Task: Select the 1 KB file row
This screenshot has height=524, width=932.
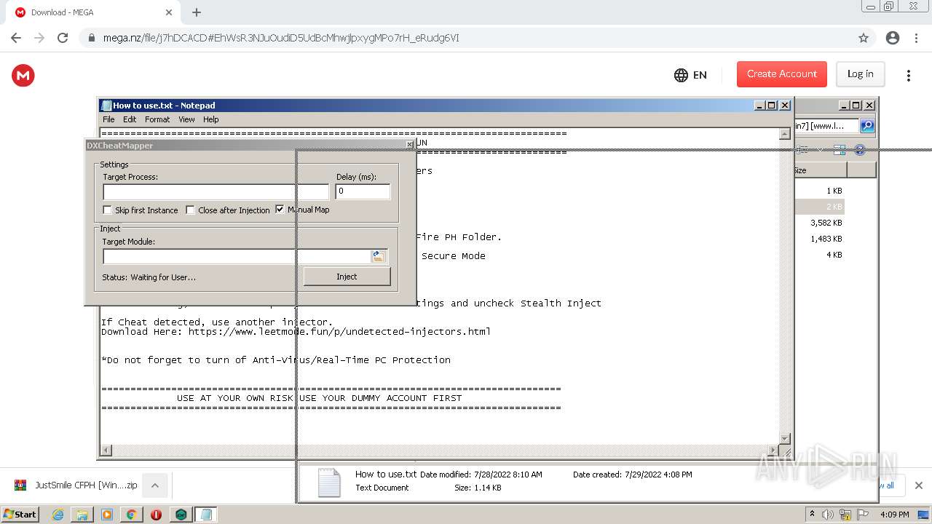Action: click(819, 191)
